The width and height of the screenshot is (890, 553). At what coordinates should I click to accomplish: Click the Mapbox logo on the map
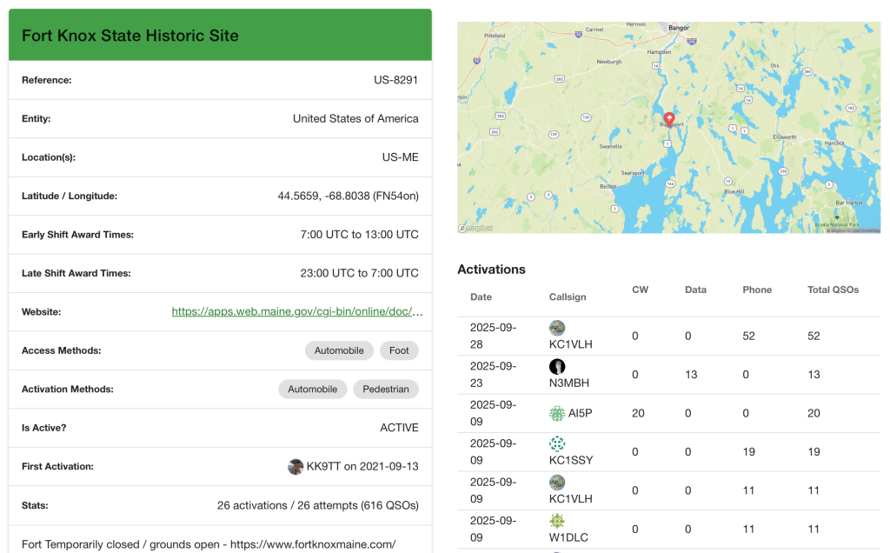coord(476,228)
